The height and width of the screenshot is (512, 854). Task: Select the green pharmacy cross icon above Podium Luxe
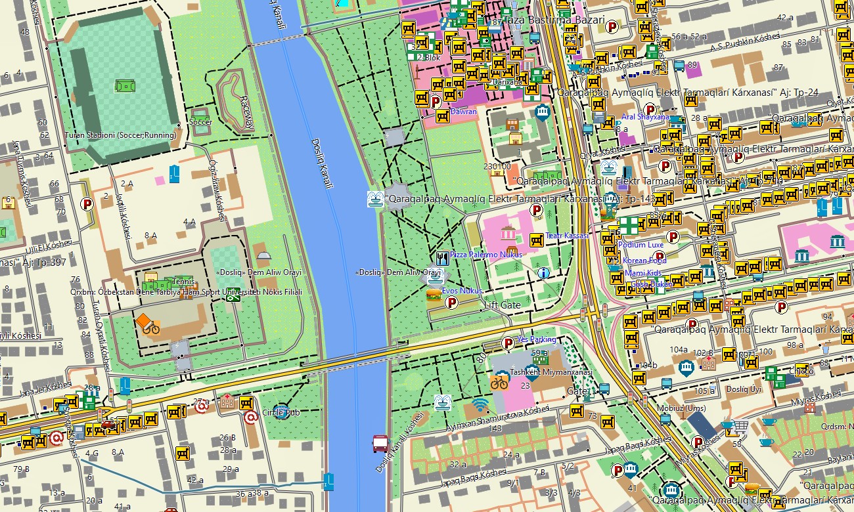[x=629, y=226]
